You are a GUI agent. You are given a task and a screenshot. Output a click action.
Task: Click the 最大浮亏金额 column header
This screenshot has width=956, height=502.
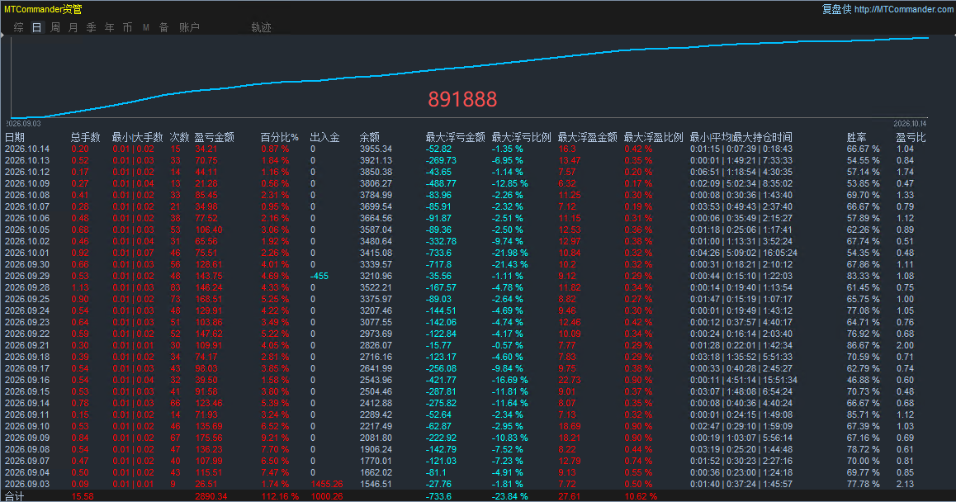456,137
